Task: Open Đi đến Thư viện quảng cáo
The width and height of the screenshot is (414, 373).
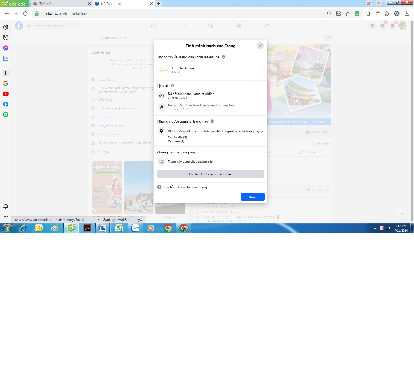Action: point(210,174)
